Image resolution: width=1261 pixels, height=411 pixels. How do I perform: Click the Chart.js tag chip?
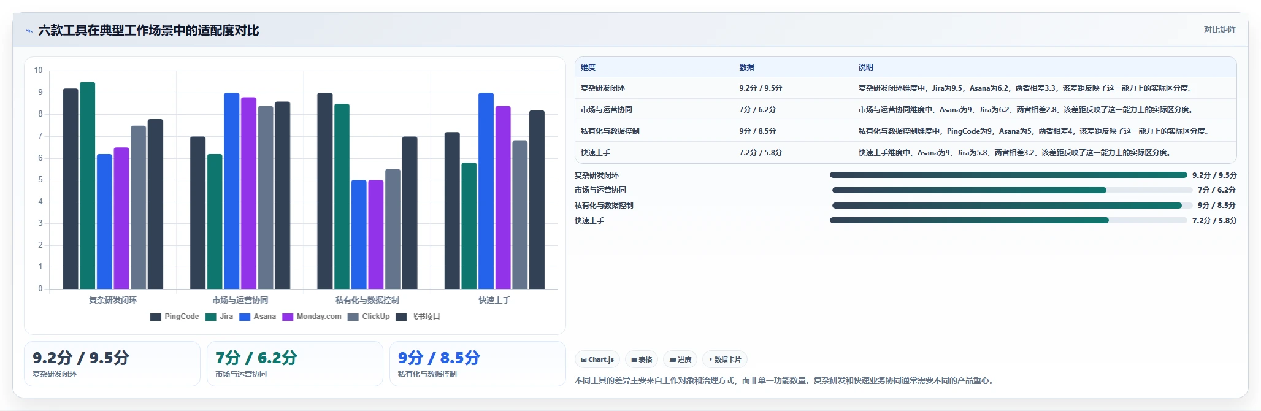coord(597,359)
